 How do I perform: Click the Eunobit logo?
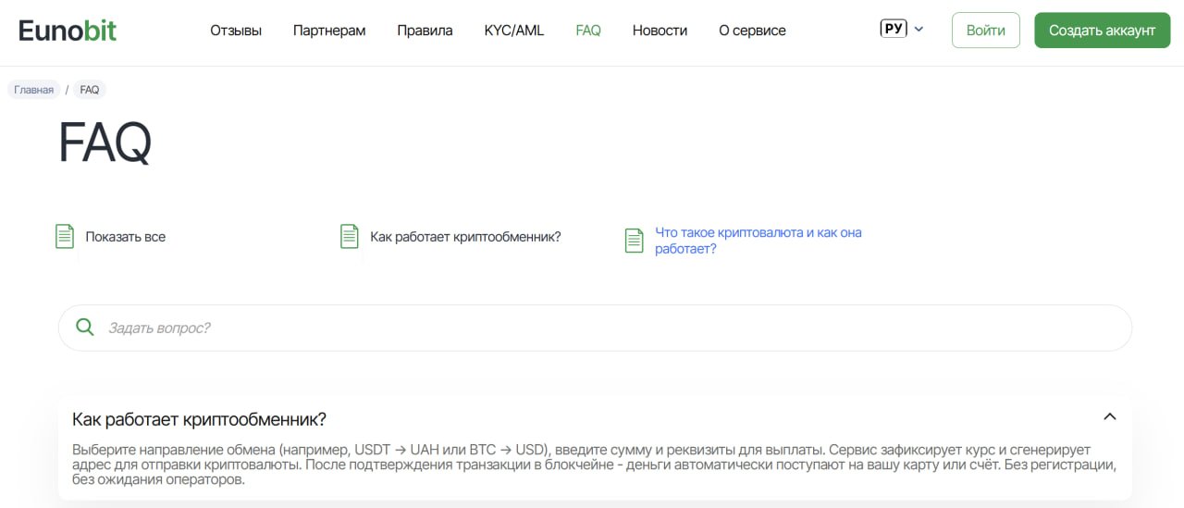(68, 30)
